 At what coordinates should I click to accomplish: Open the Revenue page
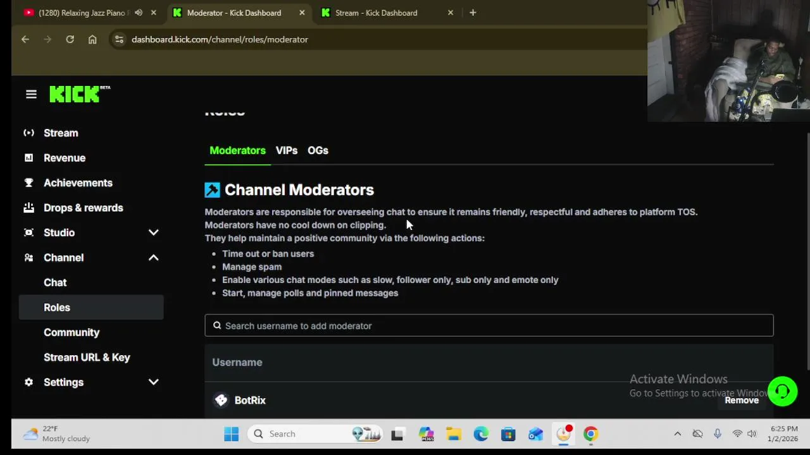tap(65, 158)
